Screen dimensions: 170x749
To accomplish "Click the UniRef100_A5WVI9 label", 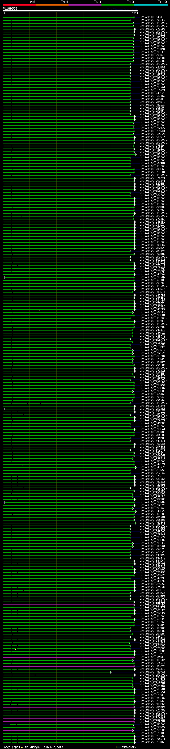I will (x=152, y=350).
